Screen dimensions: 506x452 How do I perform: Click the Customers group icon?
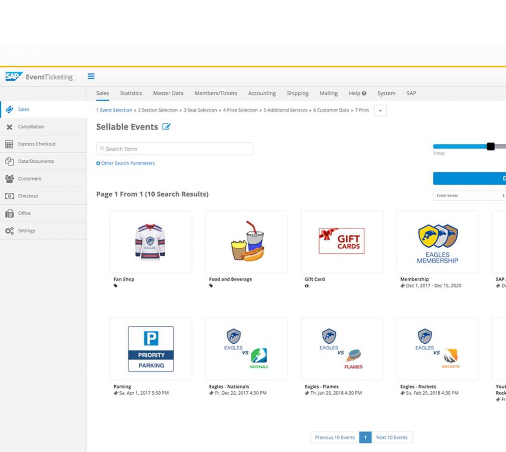[x=9, y=179]
